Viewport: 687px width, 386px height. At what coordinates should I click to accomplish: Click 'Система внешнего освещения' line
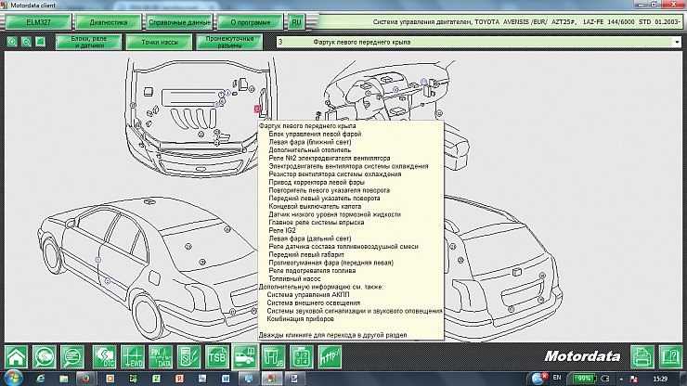pyautogui.click(x=313, y=302)
